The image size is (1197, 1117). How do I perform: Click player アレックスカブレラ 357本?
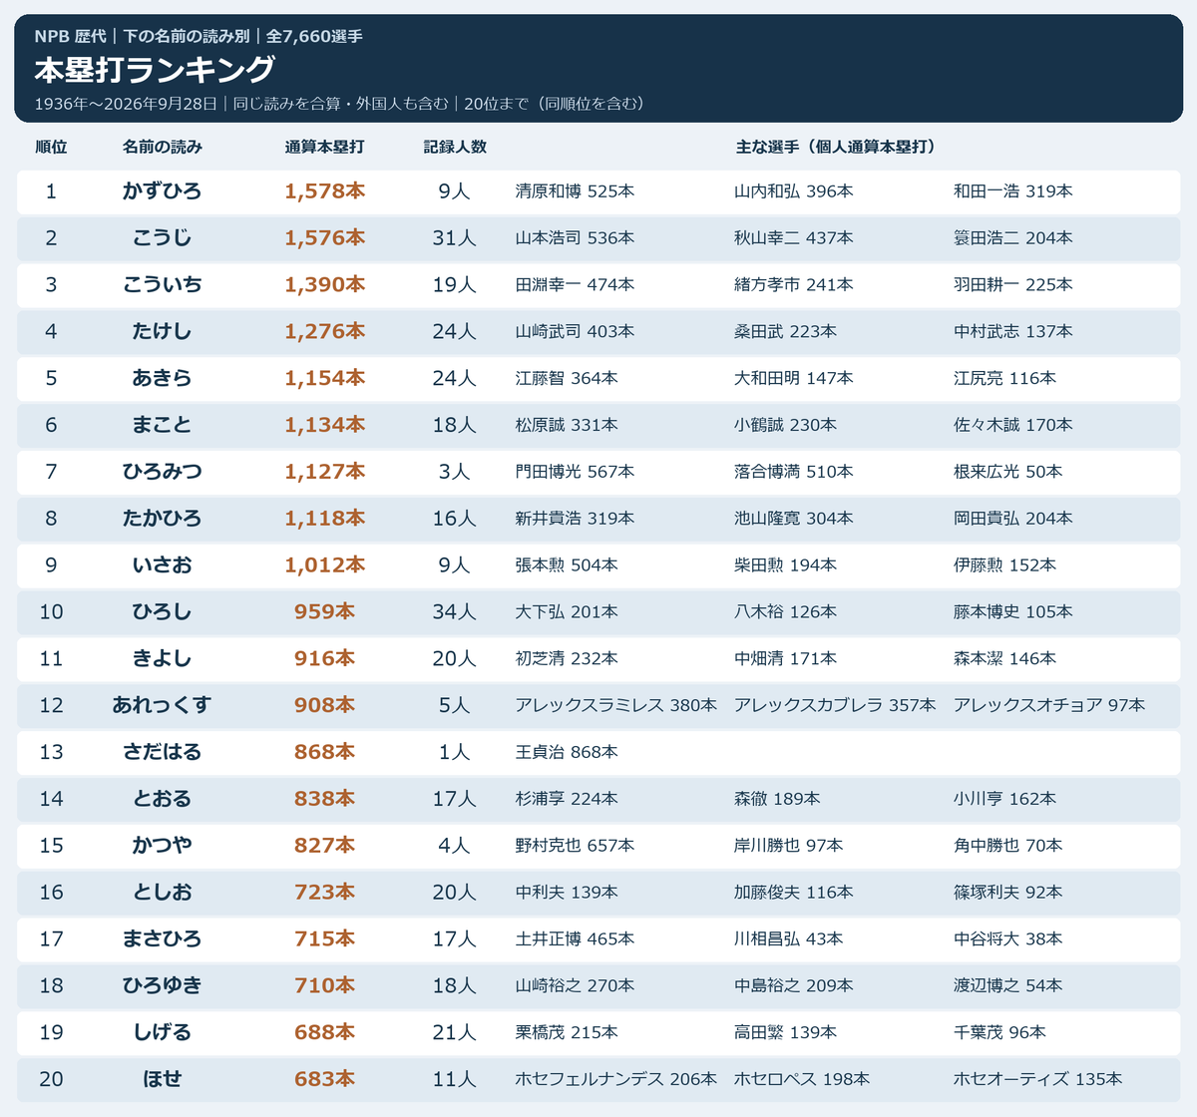coord(836,705)
